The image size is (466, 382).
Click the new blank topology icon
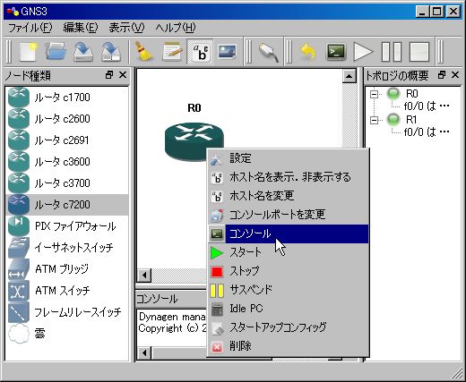pyautogui.click(x=29, y=52)
